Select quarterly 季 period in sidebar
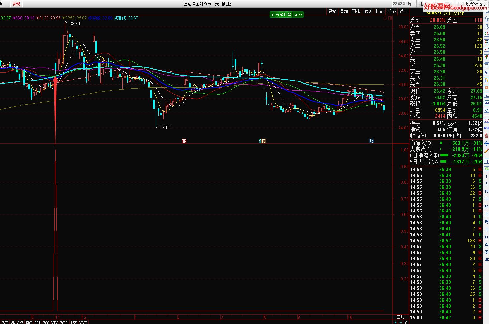The height and width of the screenshot is (324, 489). pos(486,252)
